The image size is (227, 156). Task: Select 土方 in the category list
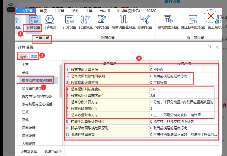pyautogui.click(x=25, y=65)
